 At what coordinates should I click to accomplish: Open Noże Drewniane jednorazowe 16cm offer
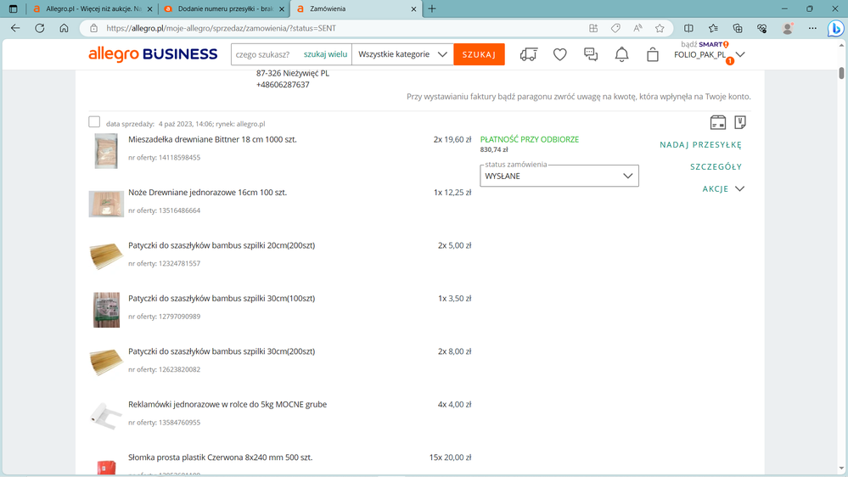(x=208, y=192)
